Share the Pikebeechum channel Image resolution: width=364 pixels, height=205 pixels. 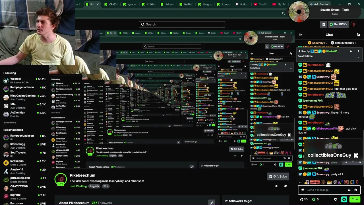pyautogui.click(x=276, y=186)
